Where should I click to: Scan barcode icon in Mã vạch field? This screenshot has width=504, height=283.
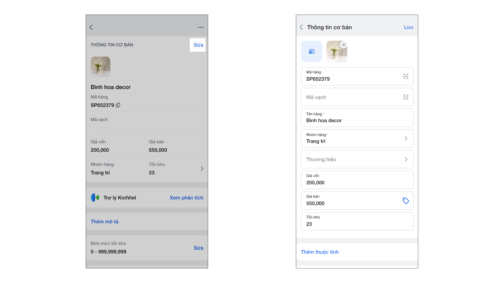click(406, 97)
